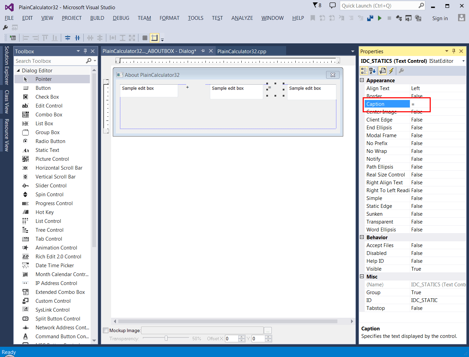469x357 pixels.
Task: Click the Search Toolbox input field
Action: [x=50, y=61]
